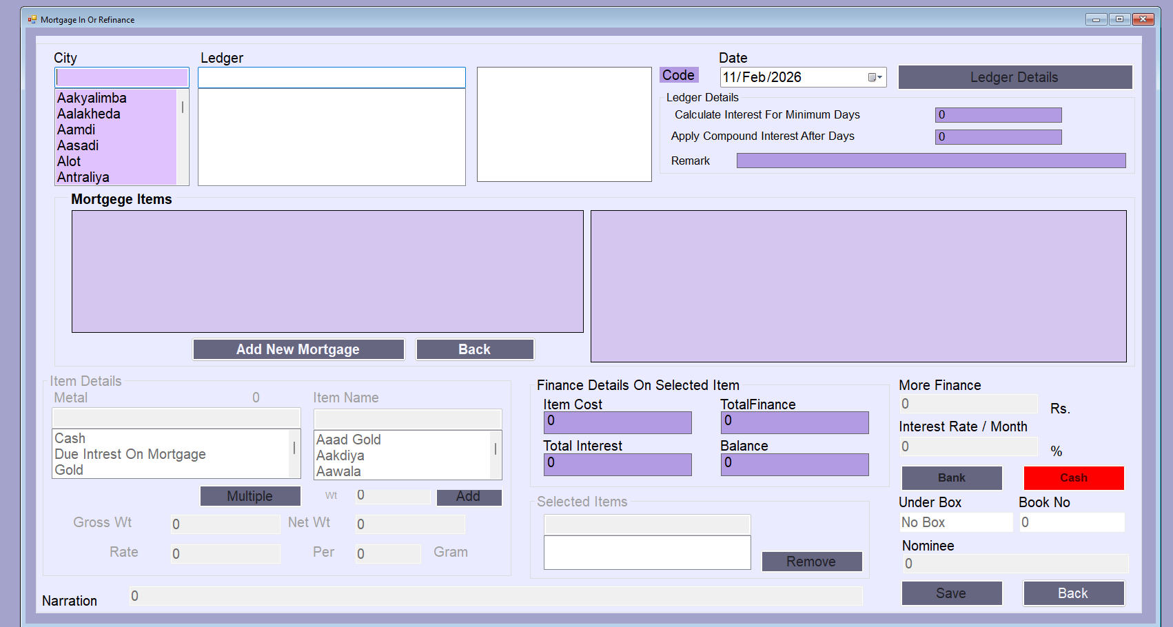Click the TotalFinance field
Image resolution: width=1173 pixels, height=627 pixels.
point(795,422)
